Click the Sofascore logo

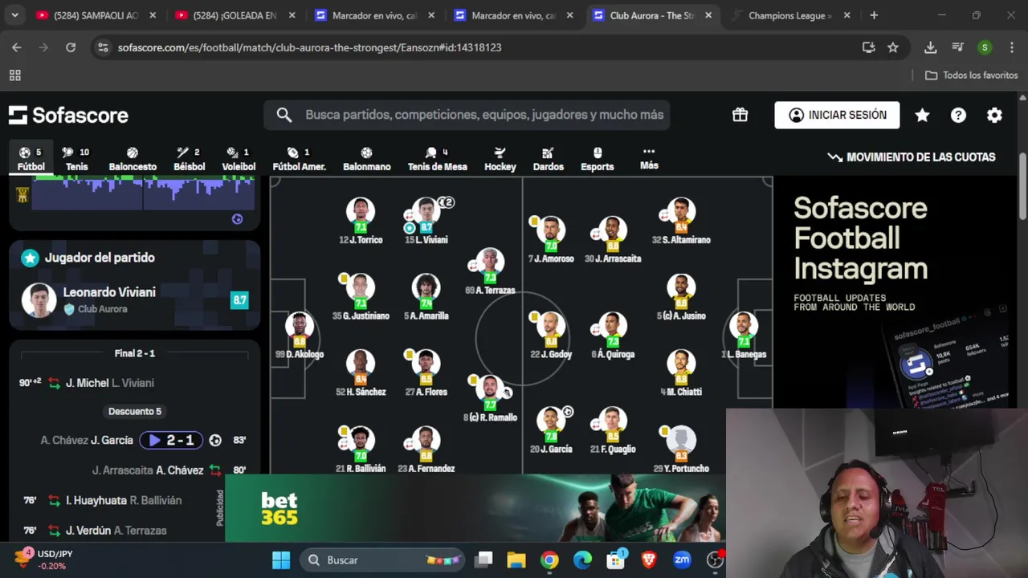point(69,115)
